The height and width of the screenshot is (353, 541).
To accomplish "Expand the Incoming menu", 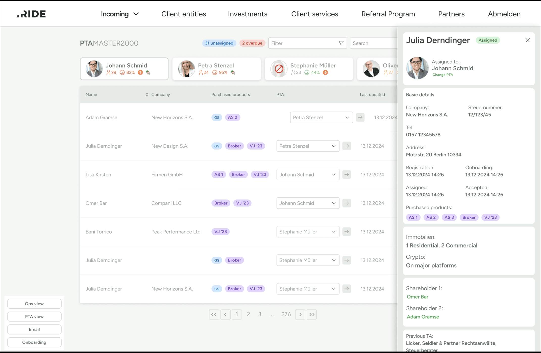I will click(120, 14).
